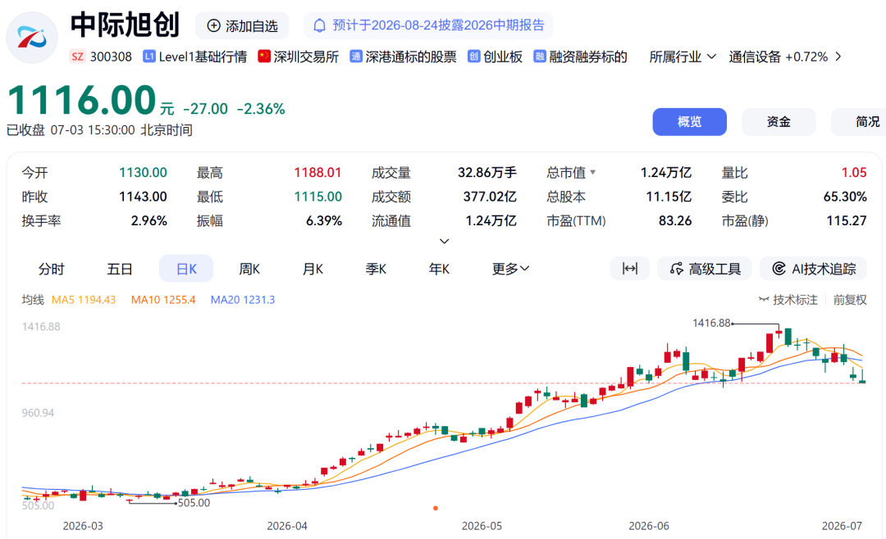
Task: Click the AI技术追踪 button
Action: 814,269
